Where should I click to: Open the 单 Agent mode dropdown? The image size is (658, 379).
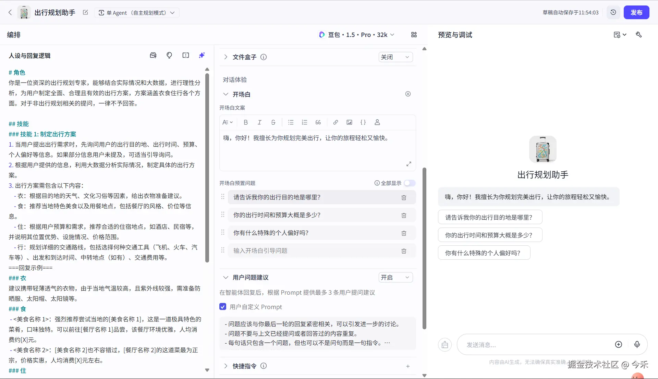click(x=137, y=13)
